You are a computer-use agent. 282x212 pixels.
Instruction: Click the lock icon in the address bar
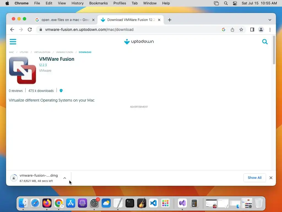(x=41, y=30)
